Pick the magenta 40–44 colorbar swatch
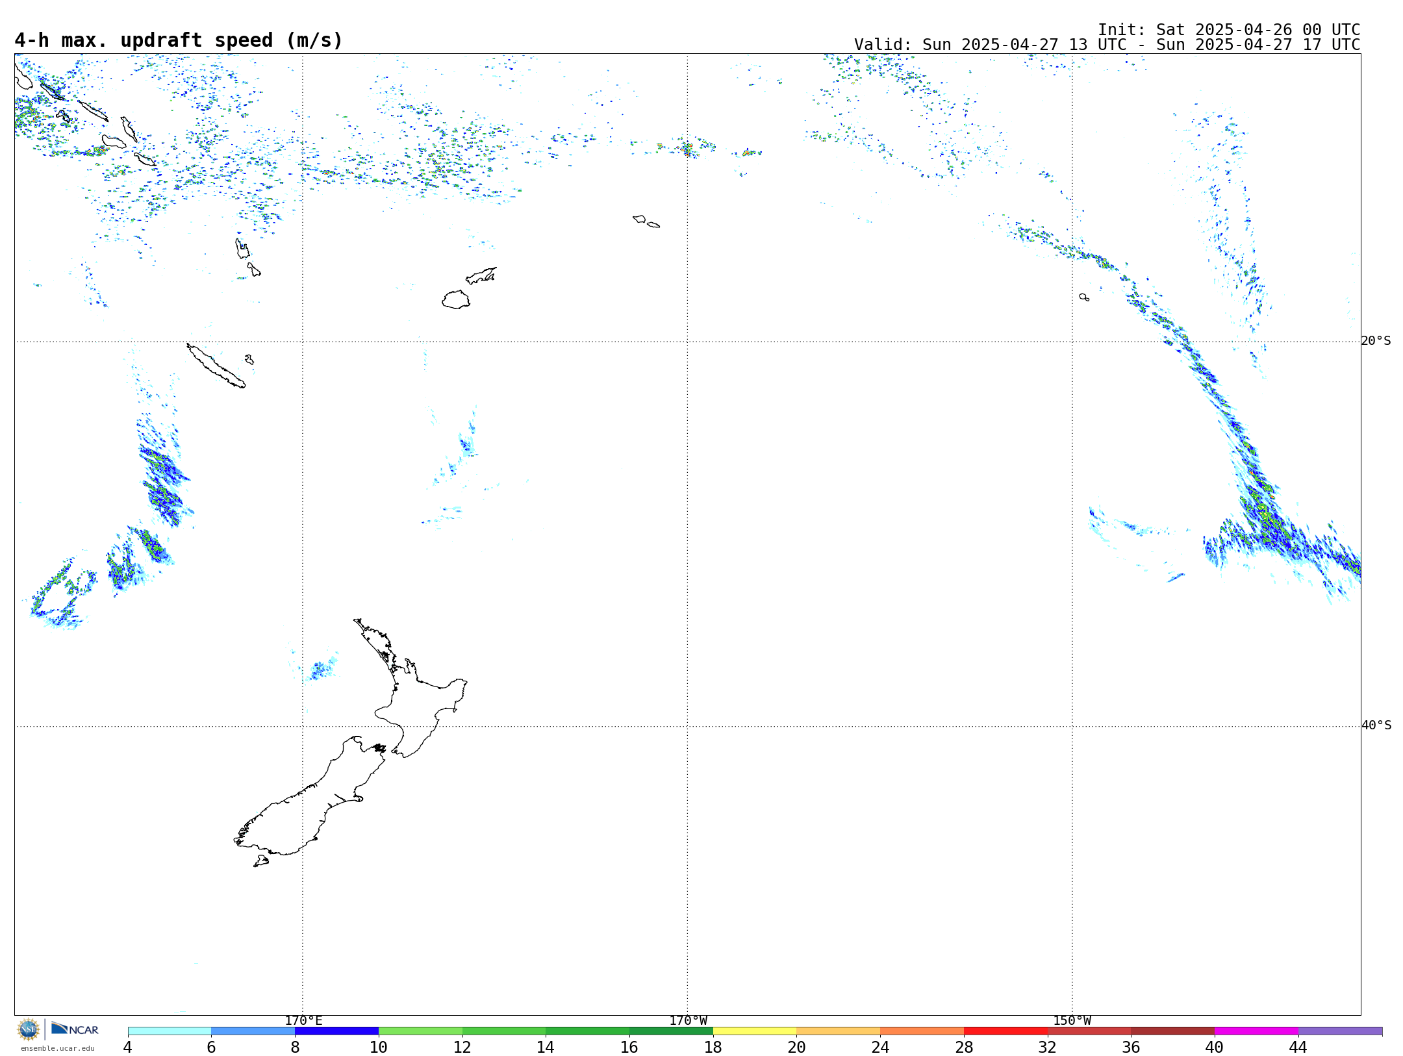 click(x=1257, y=1031)
